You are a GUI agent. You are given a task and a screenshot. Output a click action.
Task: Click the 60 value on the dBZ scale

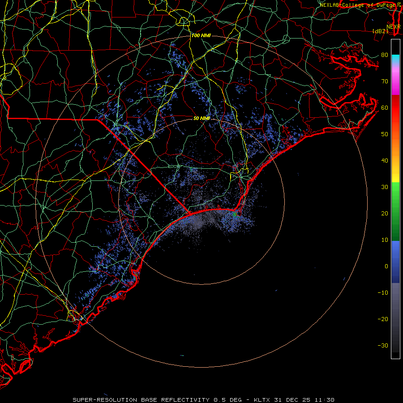click(385, 107)
